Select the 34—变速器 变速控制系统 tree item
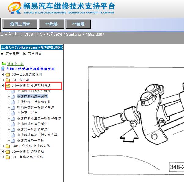This screenshot has width=184, height=182. [x=31, y=85]
